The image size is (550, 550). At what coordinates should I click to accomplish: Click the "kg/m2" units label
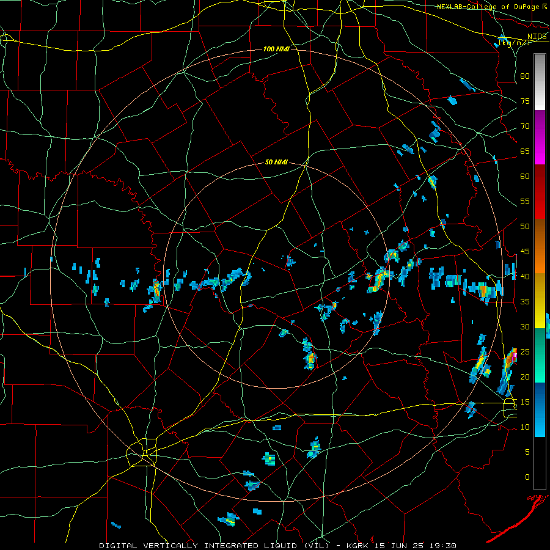513,43
